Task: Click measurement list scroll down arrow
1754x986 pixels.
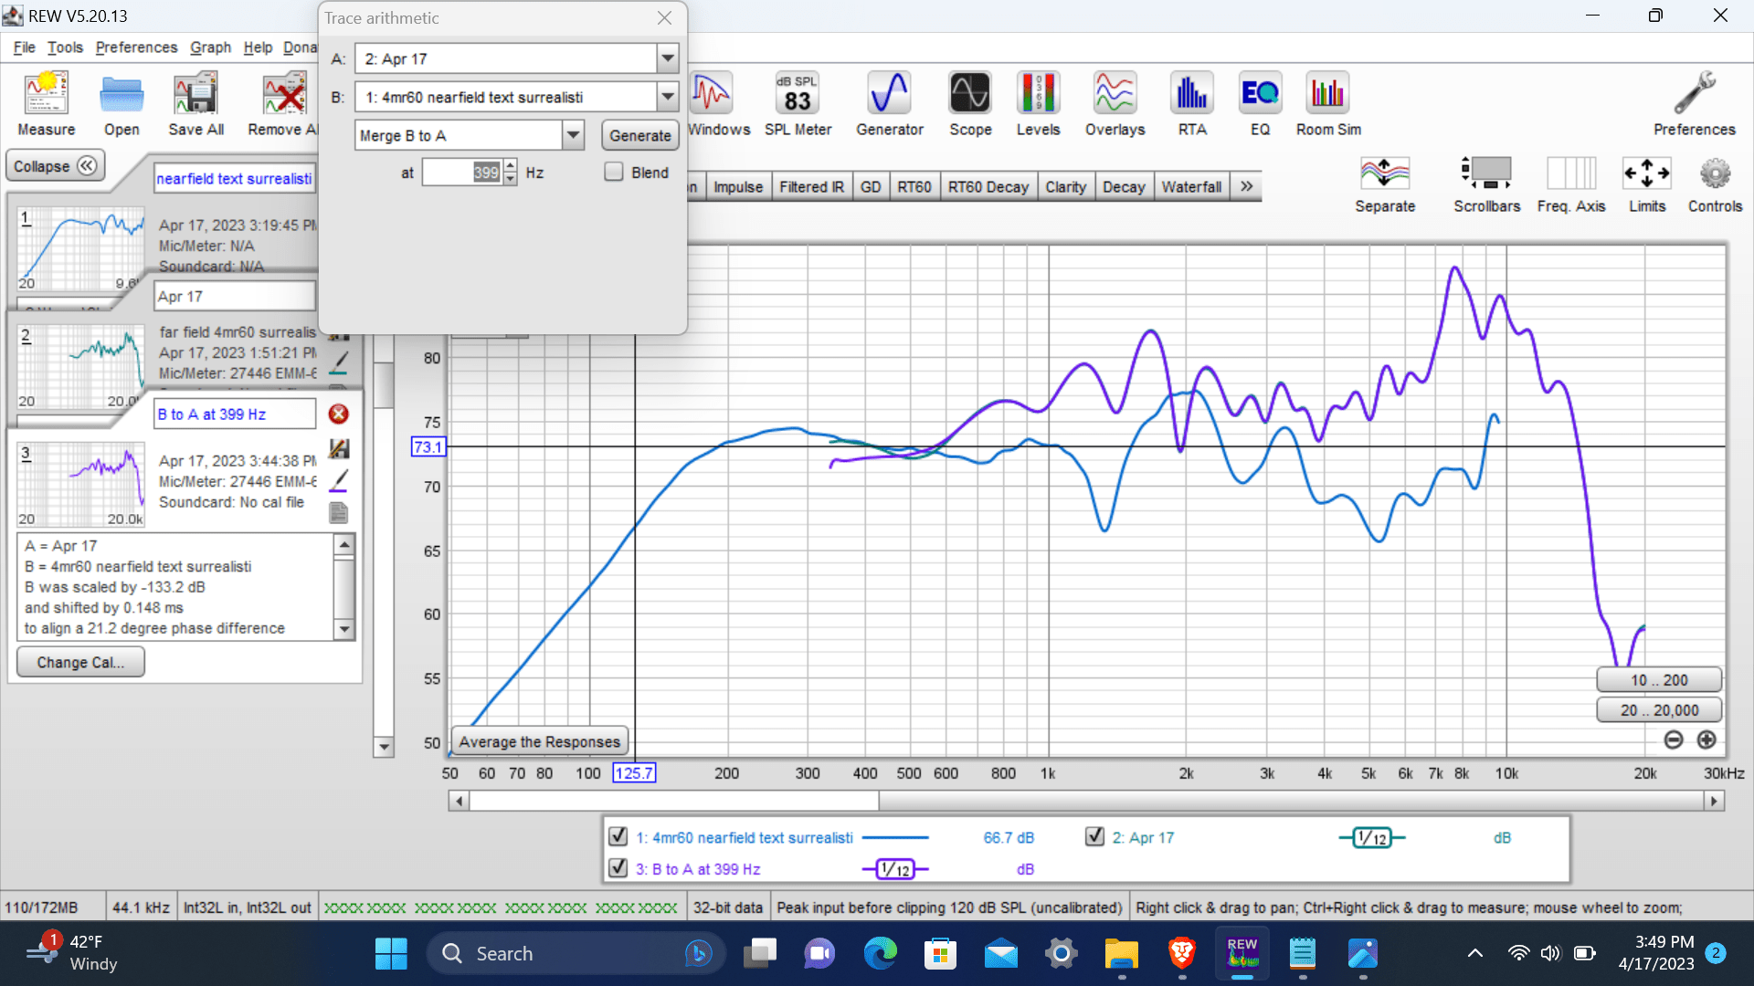Action: [x=384, y=747]
